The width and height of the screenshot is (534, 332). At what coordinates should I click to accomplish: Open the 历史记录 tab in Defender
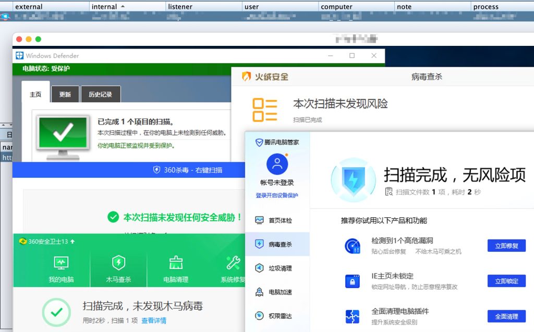tap(101, 94)
